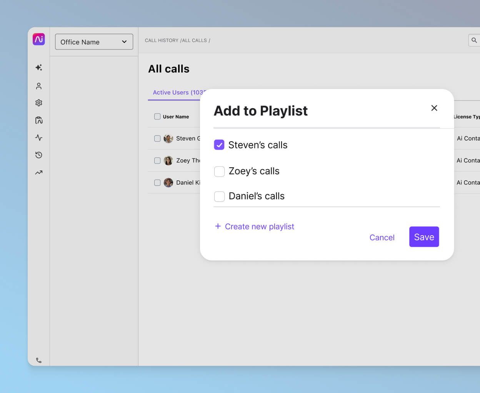Viewport: 480px width, 393px height.
Task: Check the box next to Steven's table row
Action: [157, 138]
